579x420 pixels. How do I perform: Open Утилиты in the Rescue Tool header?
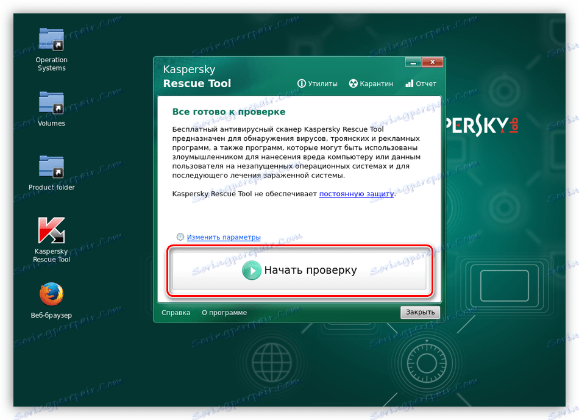(x=318, y=84)
